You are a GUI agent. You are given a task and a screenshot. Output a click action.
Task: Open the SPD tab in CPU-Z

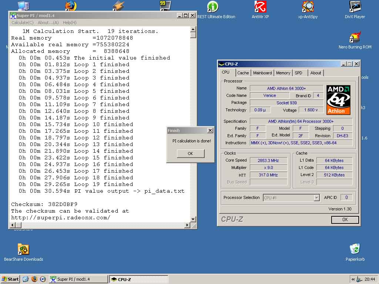tap(298, 73)
